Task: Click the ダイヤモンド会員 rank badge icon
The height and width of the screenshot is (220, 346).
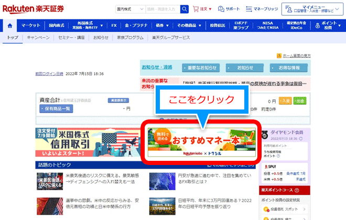Action: coord(265,135)
